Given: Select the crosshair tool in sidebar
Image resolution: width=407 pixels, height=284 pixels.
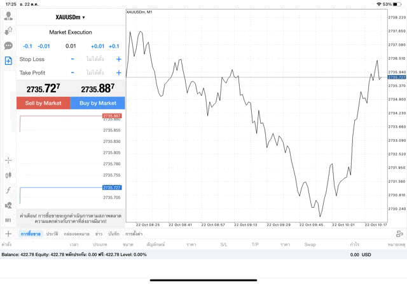Looking at the screenshot, I should [8, 160].
